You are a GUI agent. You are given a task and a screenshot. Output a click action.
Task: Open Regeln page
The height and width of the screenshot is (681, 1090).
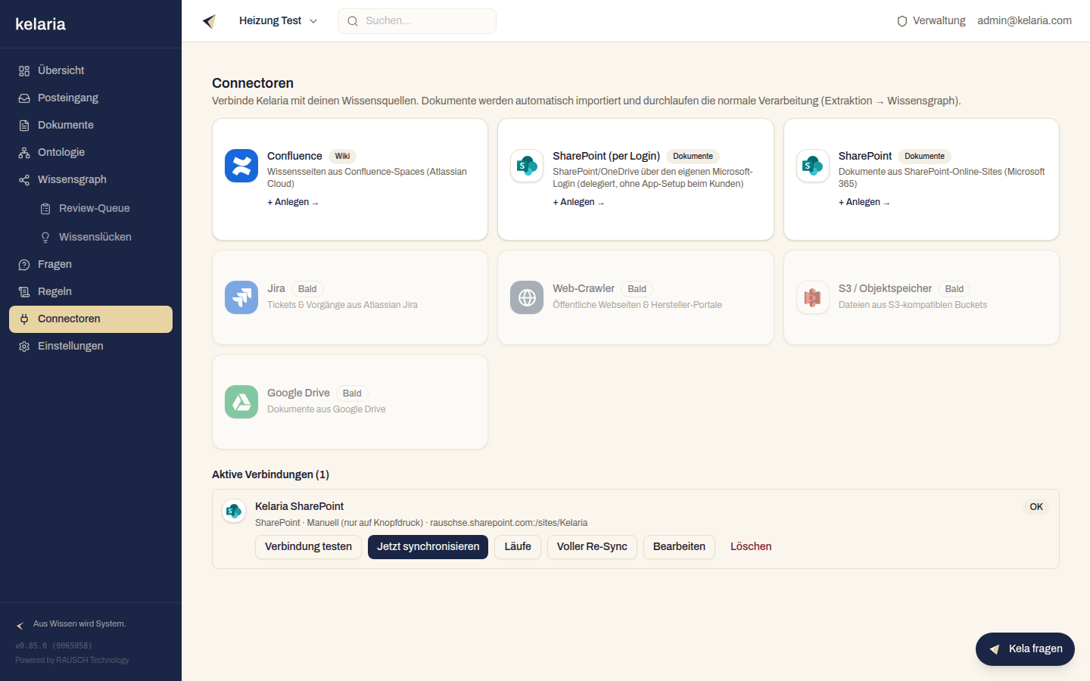click(x=91, y=291)
